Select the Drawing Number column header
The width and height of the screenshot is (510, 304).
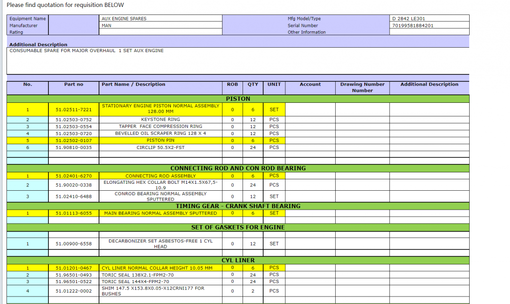point(362,87)
